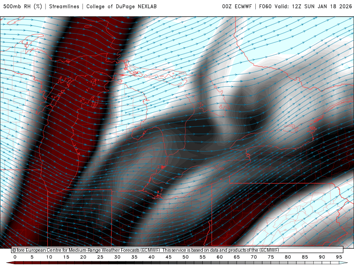Click the "45" label on the color scale
The width and height of the screenshot is (354, 265).
point(169,257)
